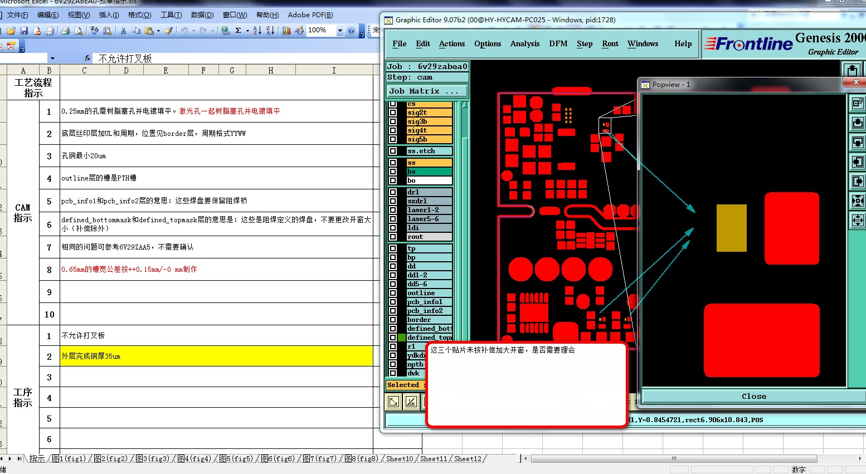
Task: Open Excel Adobe PDF(B) menu
Action: 310,15
